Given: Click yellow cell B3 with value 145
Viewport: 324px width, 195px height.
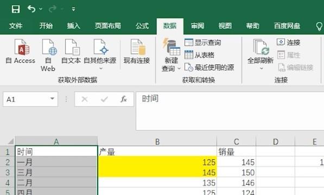Looking at the screenshot, I should pos(157,172).
